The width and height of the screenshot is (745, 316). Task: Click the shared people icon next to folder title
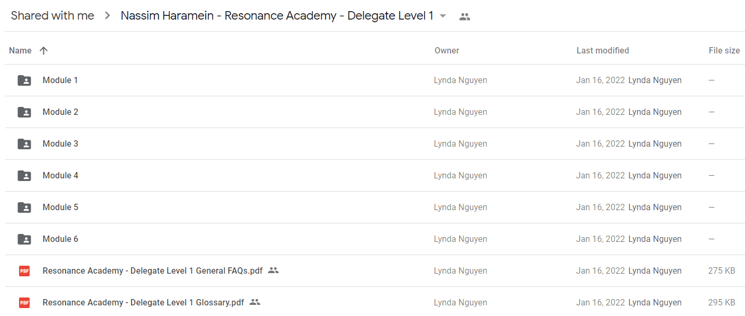465,16
